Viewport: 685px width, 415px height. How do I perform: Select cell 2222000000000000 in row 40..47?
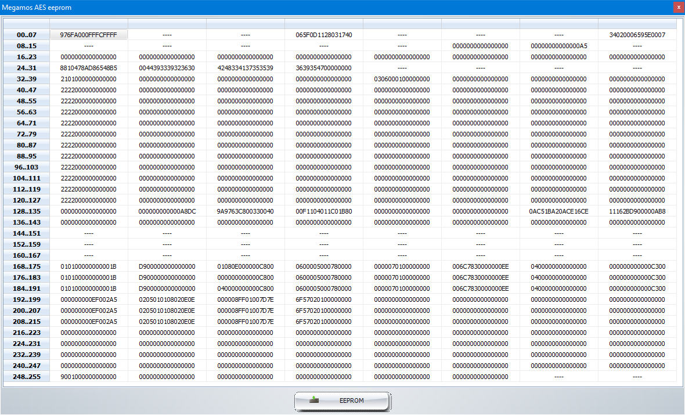[x=89, y=90]
